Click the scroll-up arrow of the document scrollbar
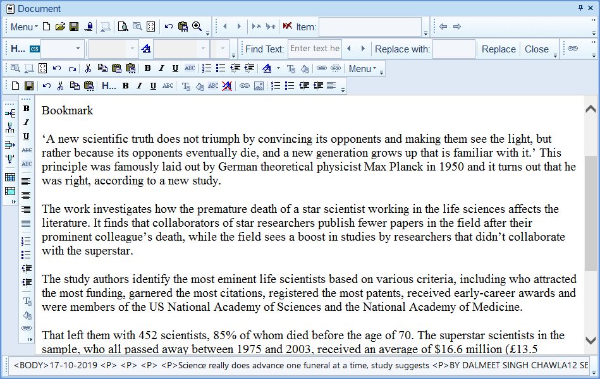600x379 pixels. (591, 109)
